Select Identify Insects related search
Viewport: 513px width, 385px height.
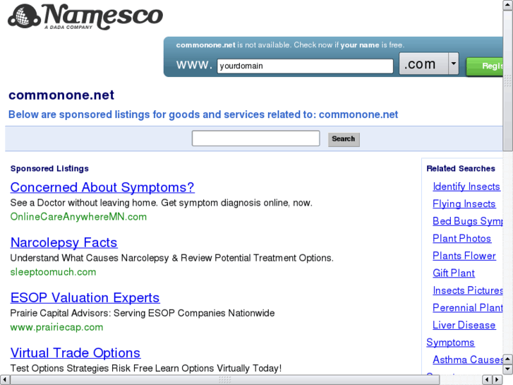[x=466, y=186]
